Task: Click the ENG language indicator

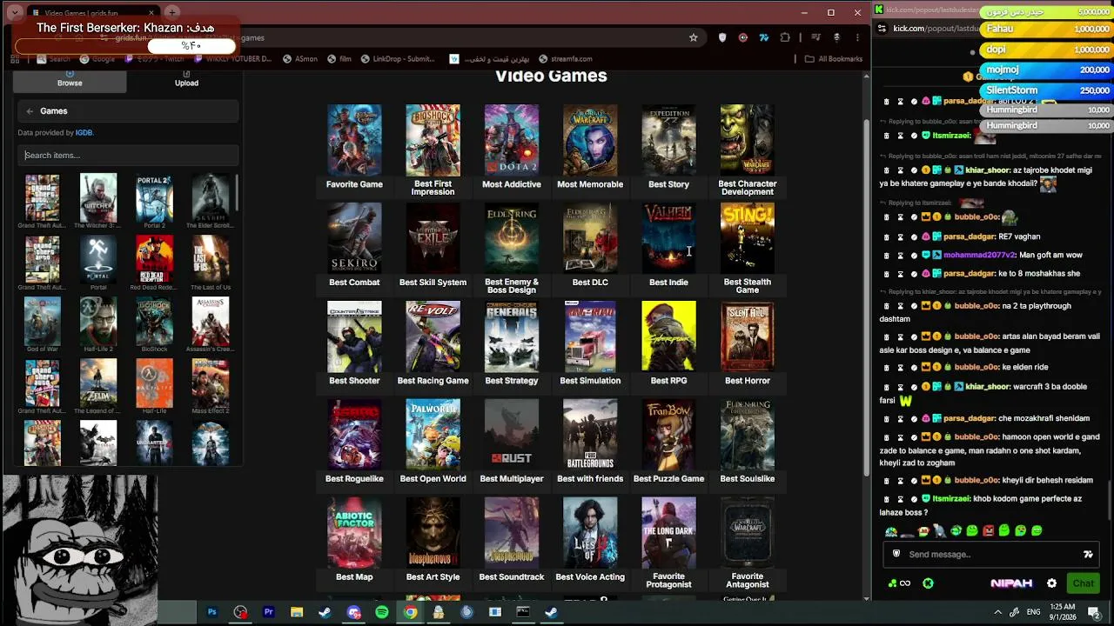Action: (1033, 612)
